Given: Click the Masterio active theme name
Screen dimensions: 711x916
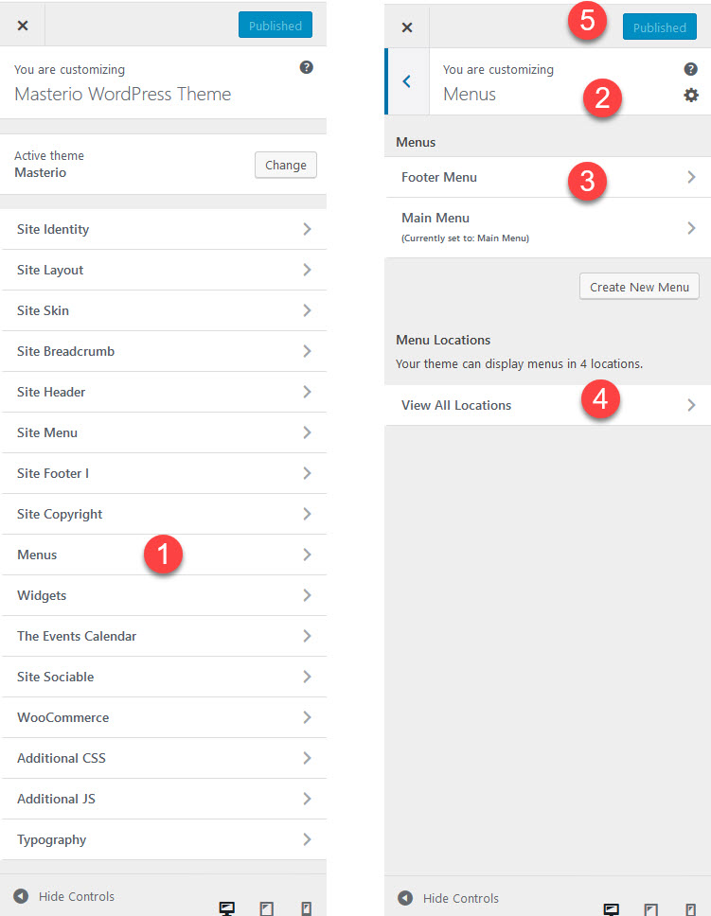Looking at the screenshot, I should [x=41, y=172].
